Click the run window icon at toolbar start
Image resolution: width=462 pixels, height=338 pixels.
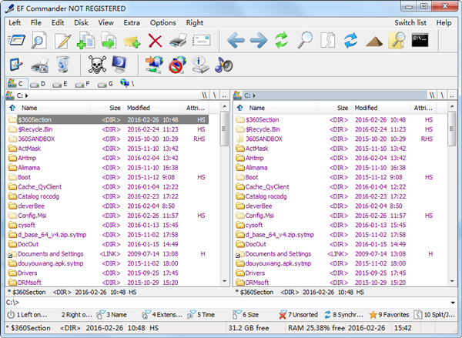pos(16,40)
